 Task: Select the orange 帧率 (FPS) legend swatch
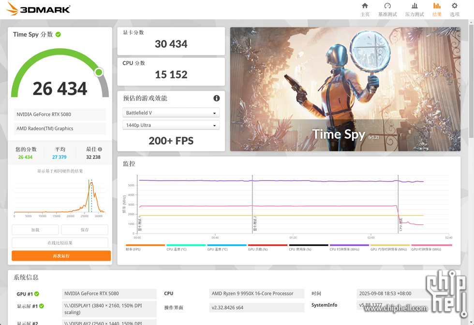coord(145,245)
